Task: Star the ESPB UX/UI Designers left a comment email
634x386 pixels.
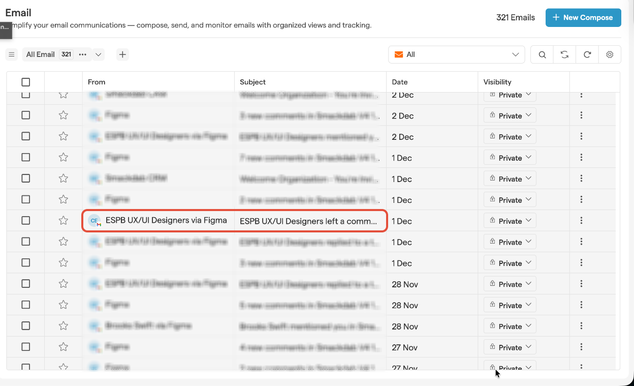Action: tap(64, 221)
